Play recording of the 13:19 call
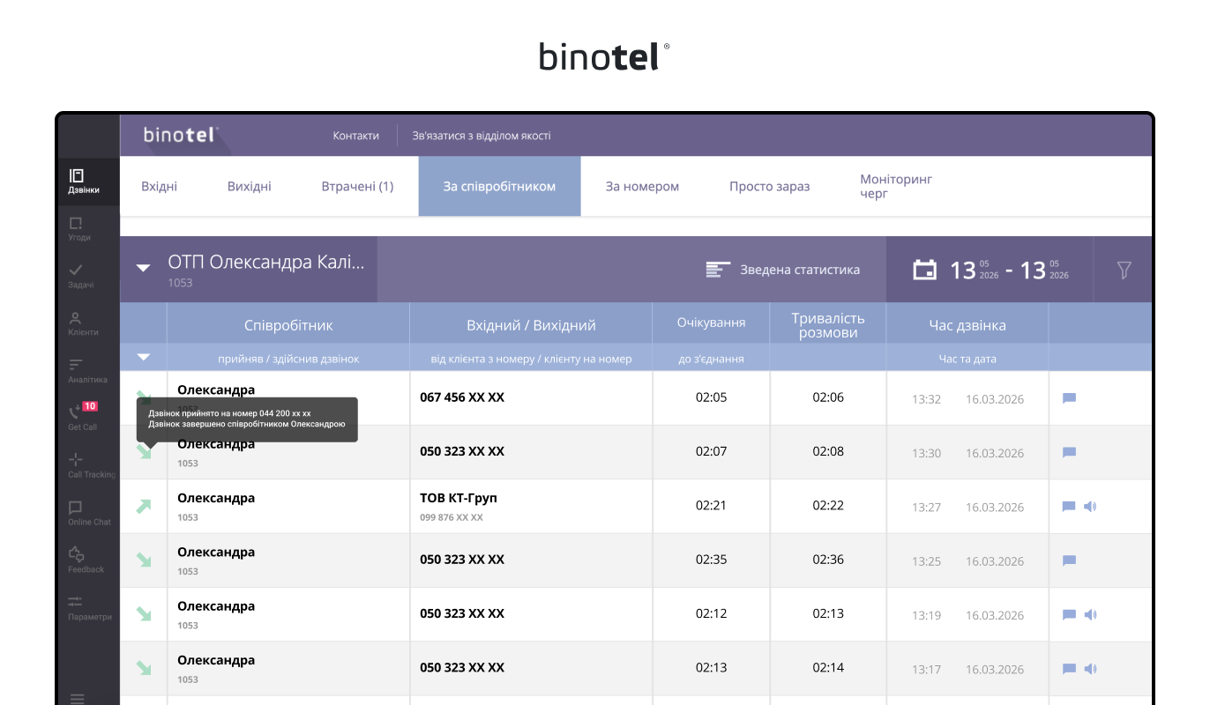Screen dimensions: 1210x705 tap(1090, 614)
